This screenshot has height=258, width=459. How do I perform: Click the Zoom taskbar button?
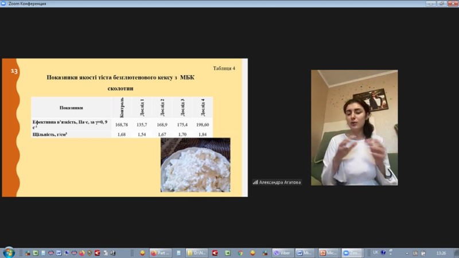pos(352,253)
